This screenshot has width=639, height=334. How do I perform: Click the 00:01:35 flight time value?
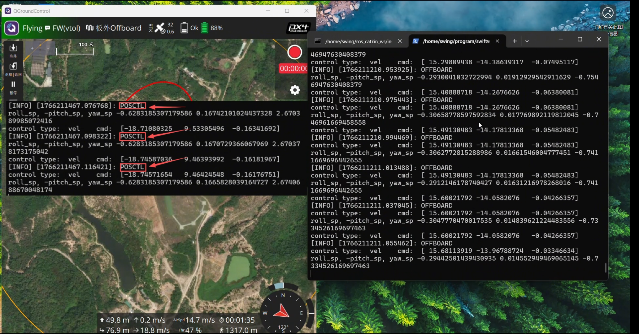coord(240,320)
